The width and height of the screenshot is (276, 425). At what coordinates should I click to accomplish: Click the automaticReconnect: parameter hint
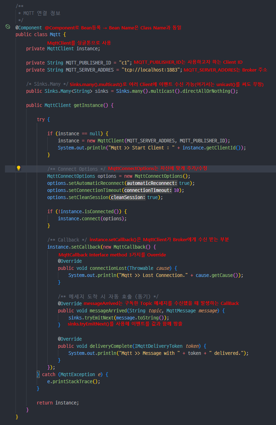click(152, 183)
